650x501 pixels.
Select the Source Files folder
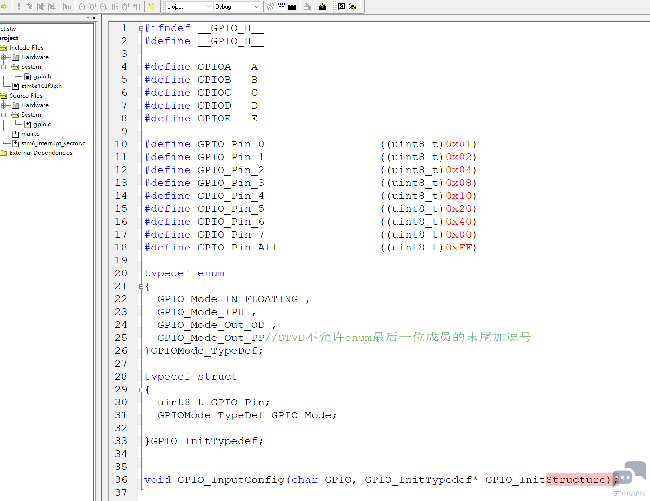pyautogui.click(x=26, y=96)
